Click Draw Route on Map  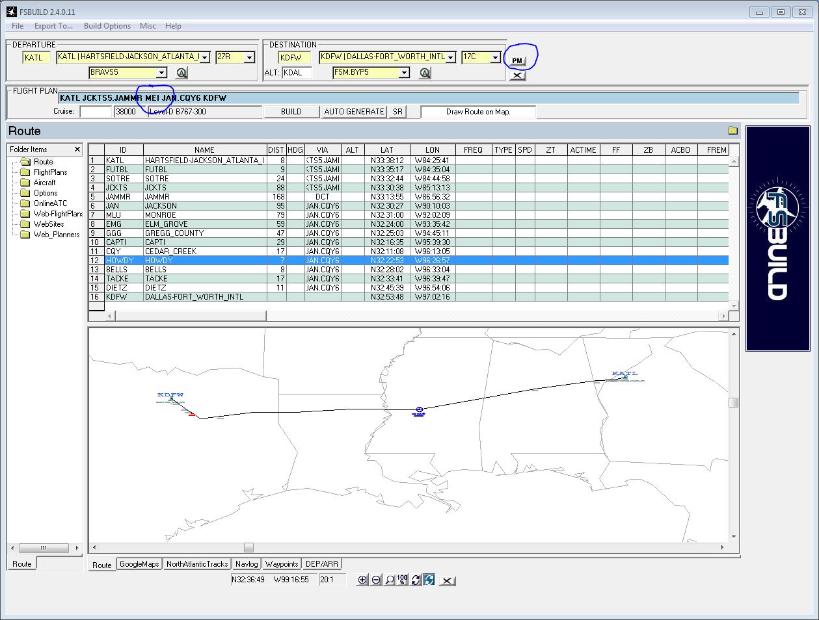pyautogui.click(x=478, y=112)
